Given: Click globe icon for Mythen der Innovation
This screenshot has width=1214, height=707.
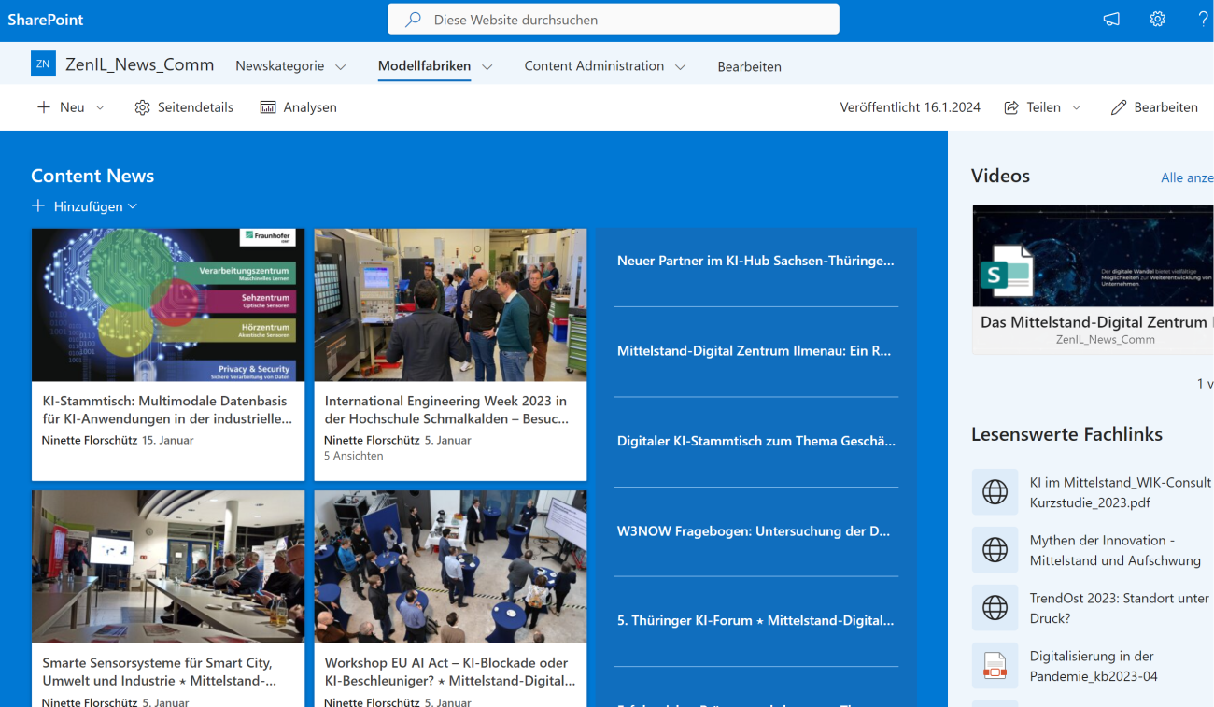Looking at the screenshot, I should 995,549.
